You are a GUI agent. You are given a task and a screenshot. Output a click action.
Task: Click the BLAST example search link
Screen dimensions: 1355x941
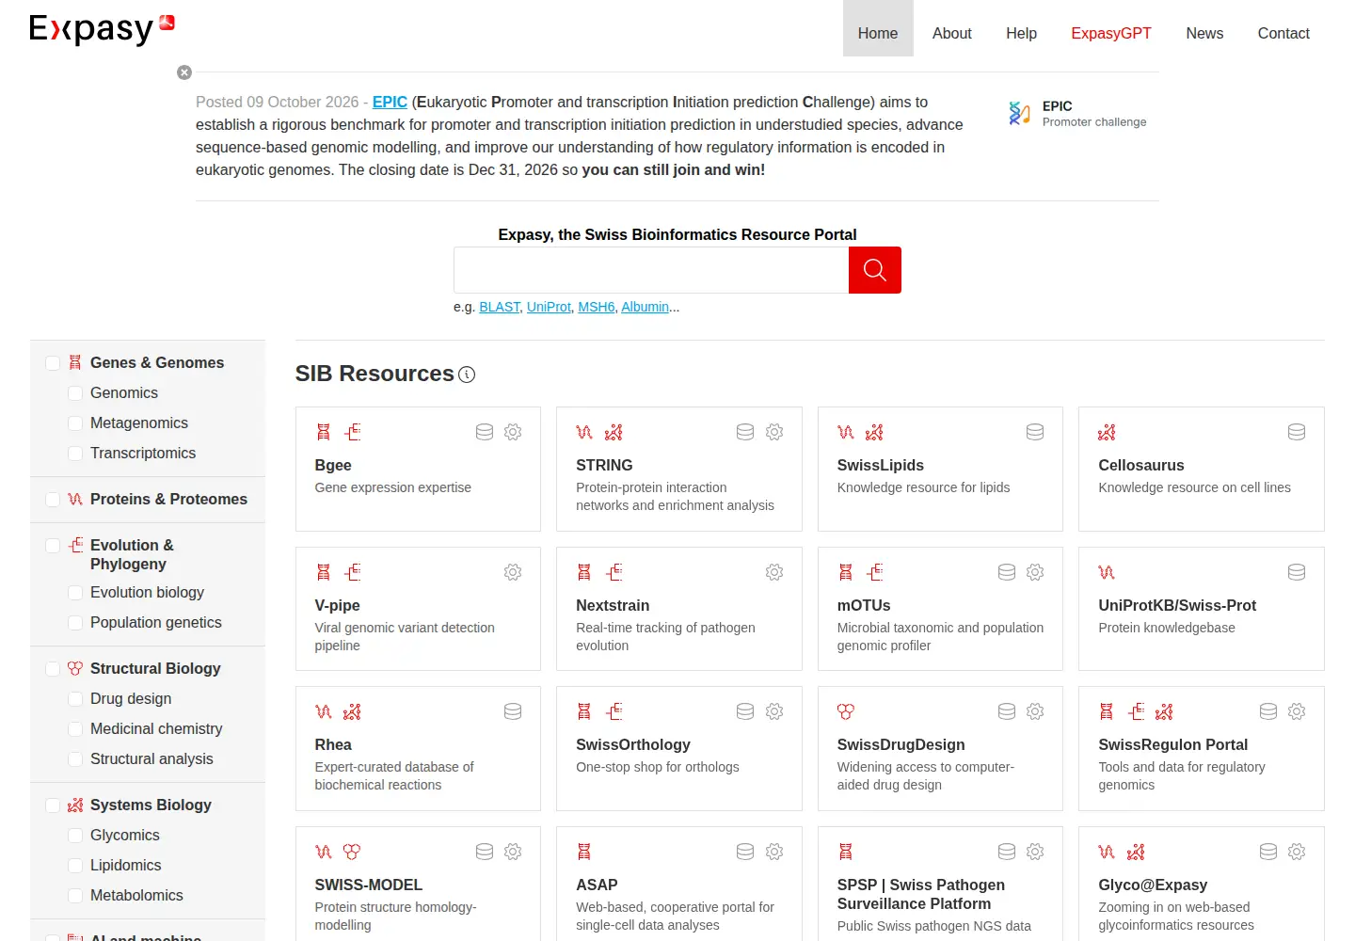pos(500,307)
